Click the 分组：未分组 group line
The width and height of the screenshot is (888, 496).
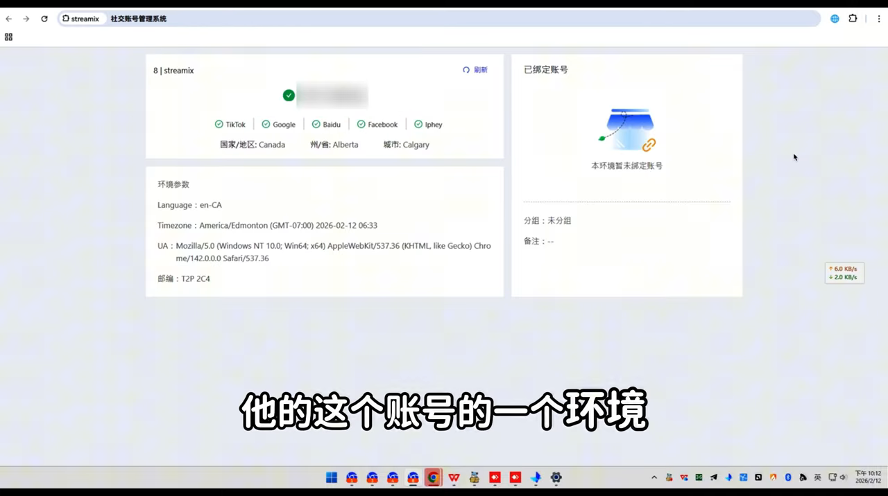coord(547,220)
